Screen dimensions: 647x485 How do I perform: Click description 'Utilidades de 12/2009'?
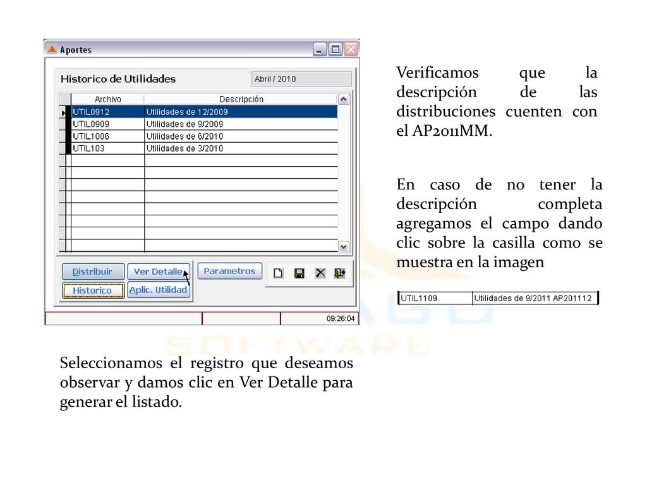click(x=187, y=112)
